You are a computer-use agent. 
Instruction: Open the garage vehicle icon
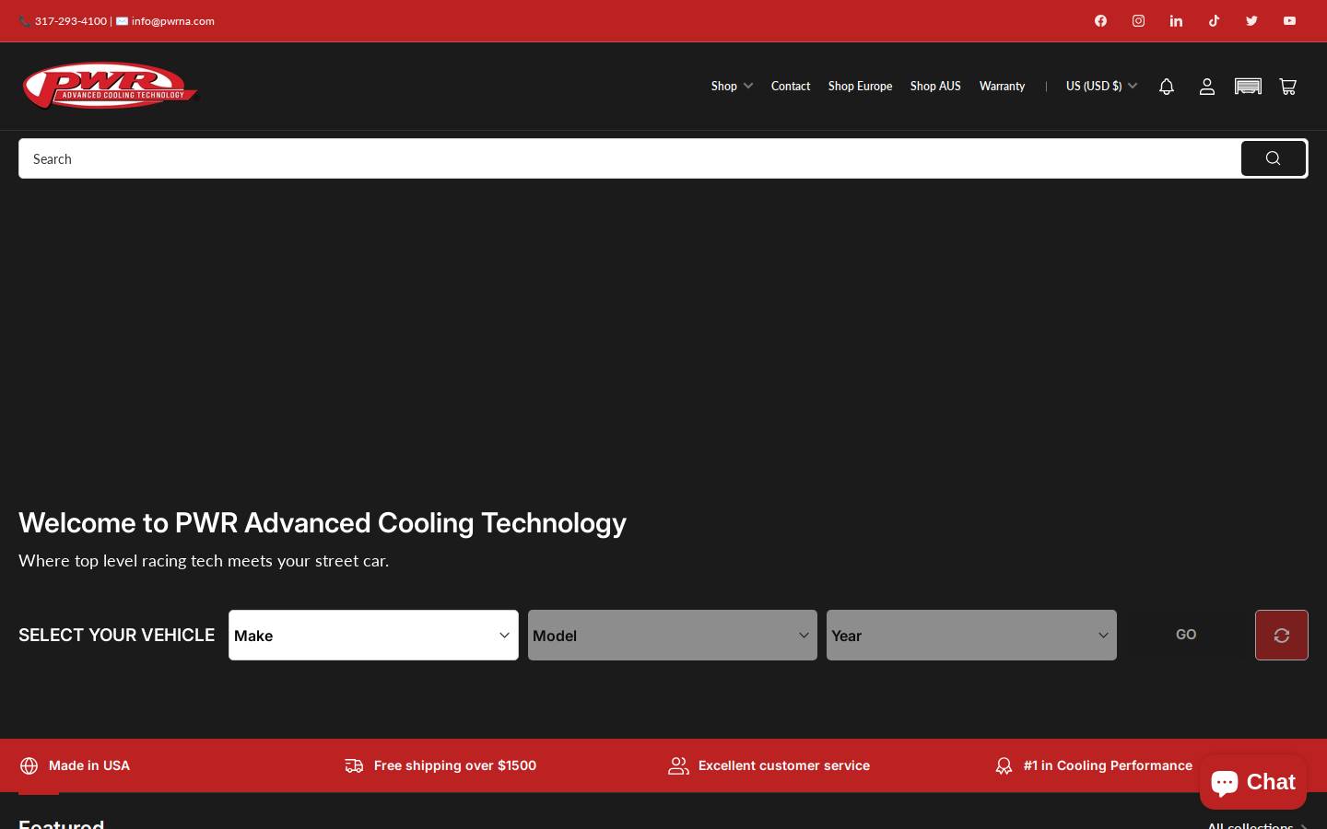tap(1248, 86)
